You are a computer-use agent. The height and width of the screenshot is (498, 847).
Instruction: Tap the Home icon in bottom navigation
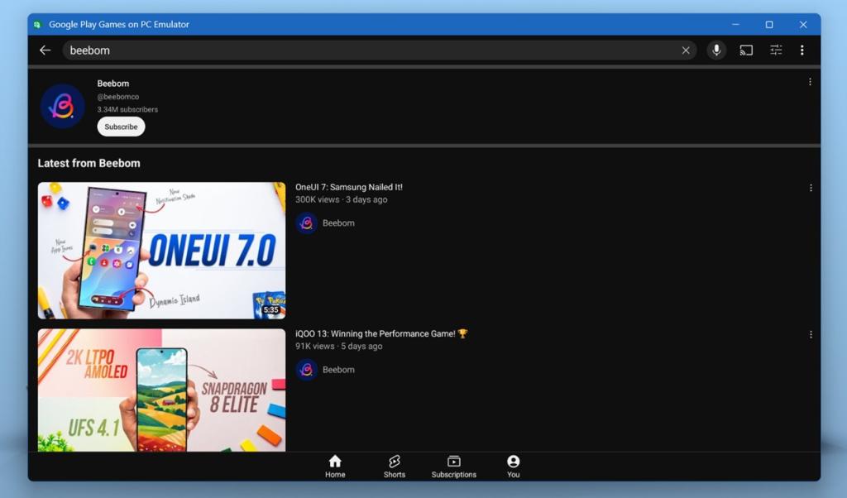click(335, 461)
